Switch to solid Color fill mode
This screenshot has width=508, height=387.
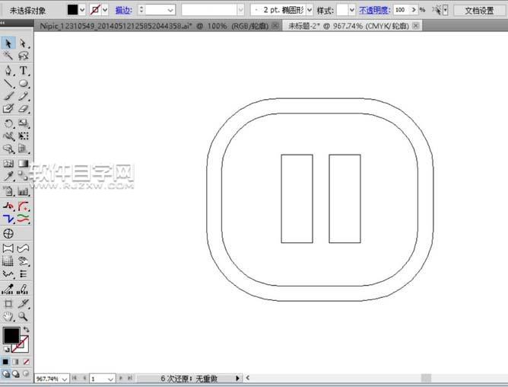click(5, 361)
